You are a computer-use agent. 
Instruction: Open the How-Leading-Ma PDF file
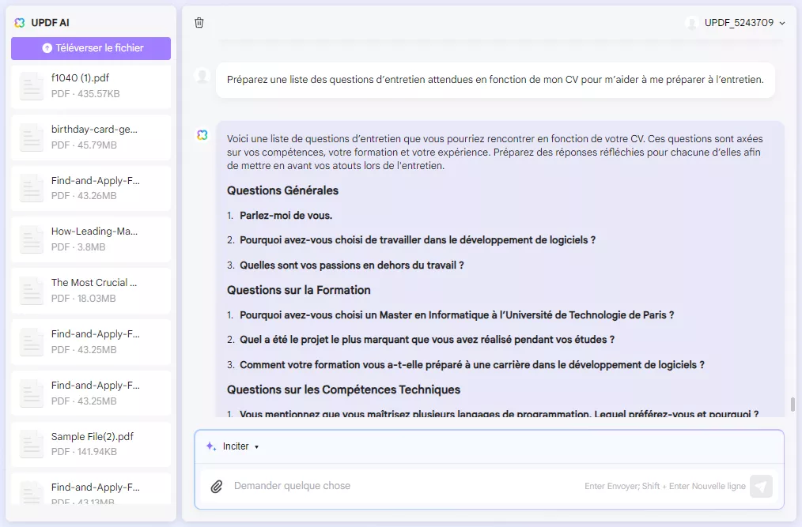click(x=90, y=238)
